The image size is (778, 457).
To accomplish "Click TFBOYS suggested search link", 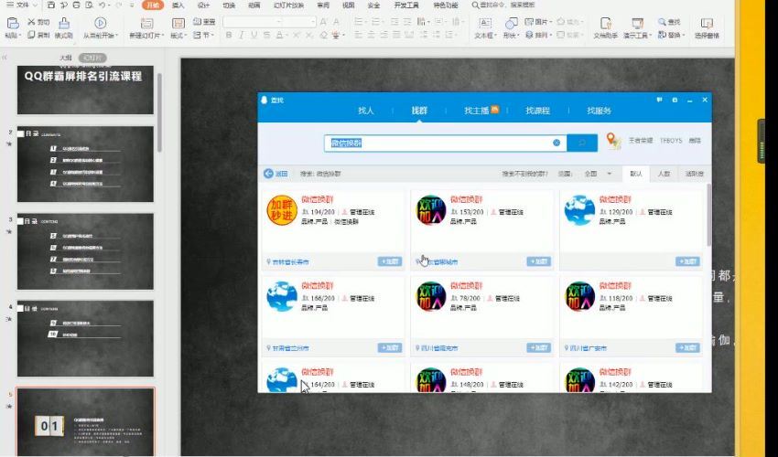I will click(671, 141).
